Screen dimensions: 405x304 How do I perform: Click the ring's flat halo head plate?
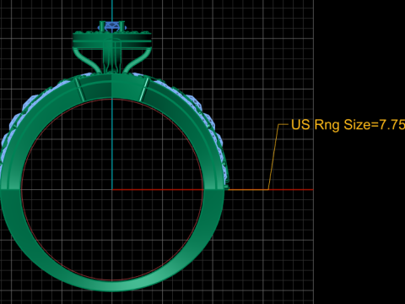click(112, 40)
